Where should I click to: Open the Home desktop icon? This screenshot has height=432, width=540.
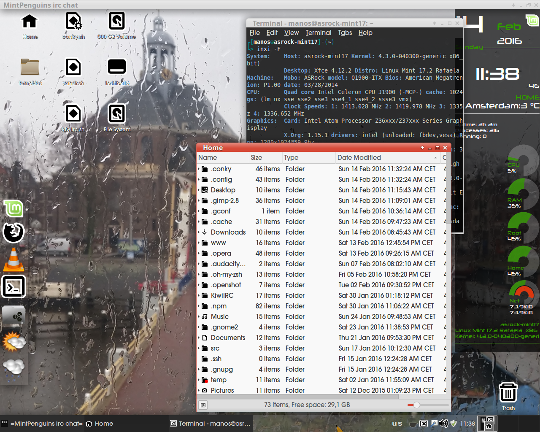coord(30,21)
